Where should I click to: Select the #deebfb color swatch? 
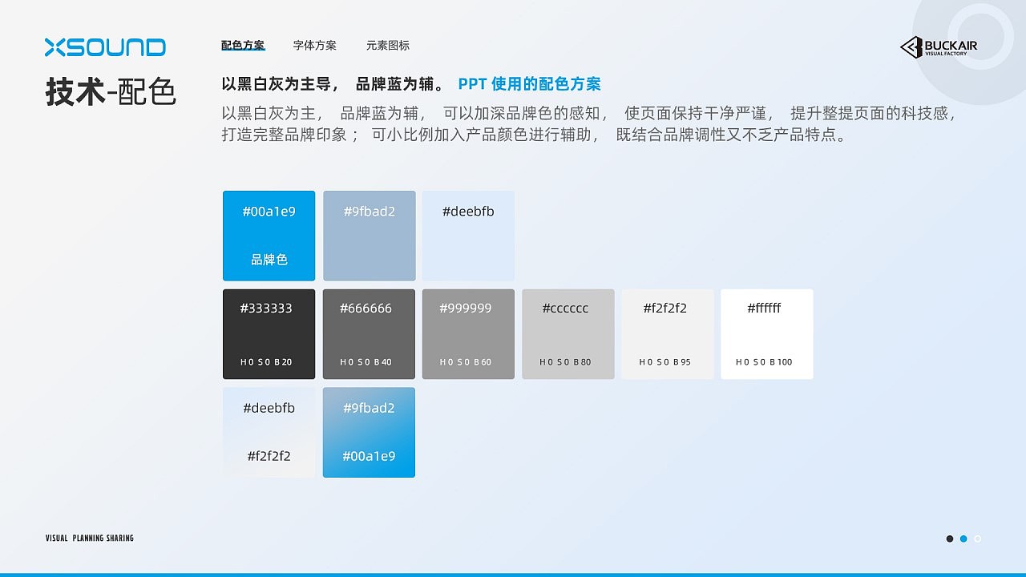click(x=468, y=235)
